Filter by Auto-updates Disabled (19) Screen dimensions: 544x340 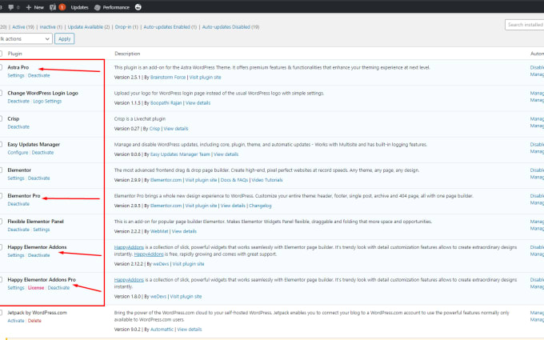coord(230,27)
